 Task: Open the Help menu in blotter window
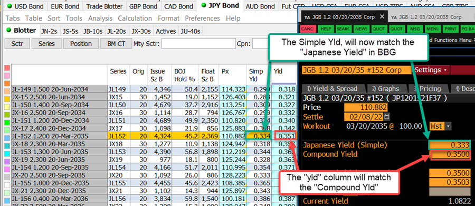pos(233,18)
